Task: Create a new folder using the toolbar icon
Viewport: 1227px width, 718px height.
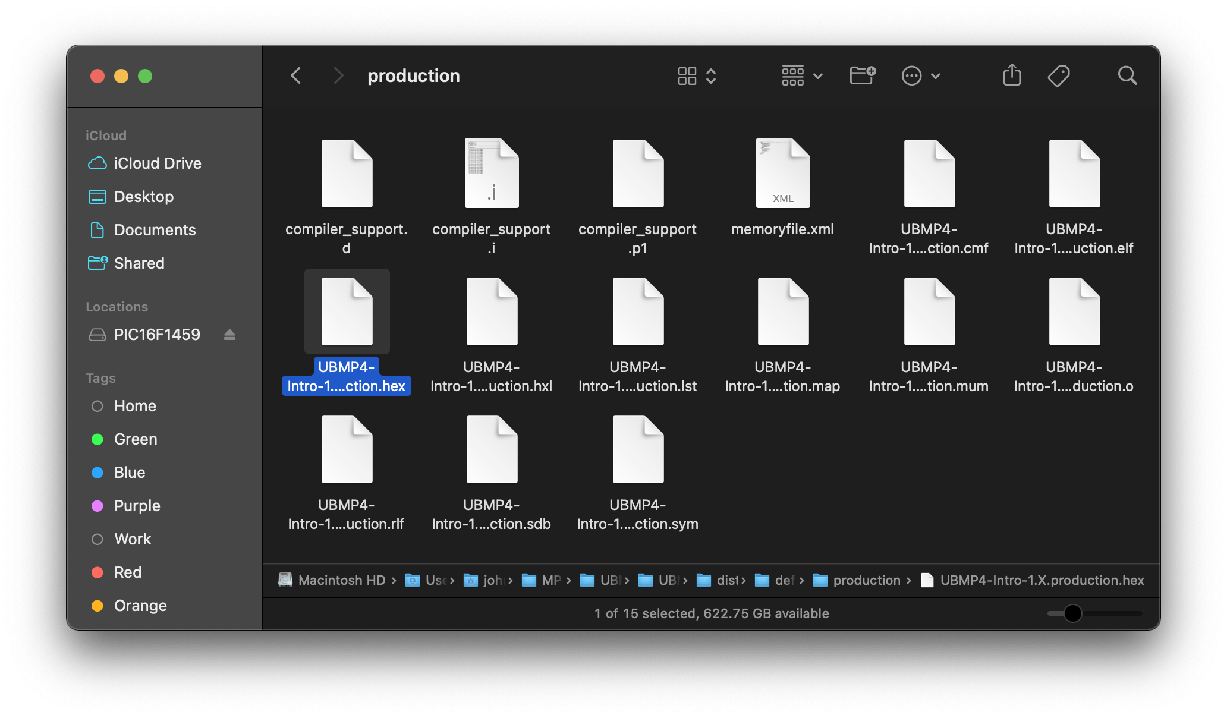Action: coord(861,75)
